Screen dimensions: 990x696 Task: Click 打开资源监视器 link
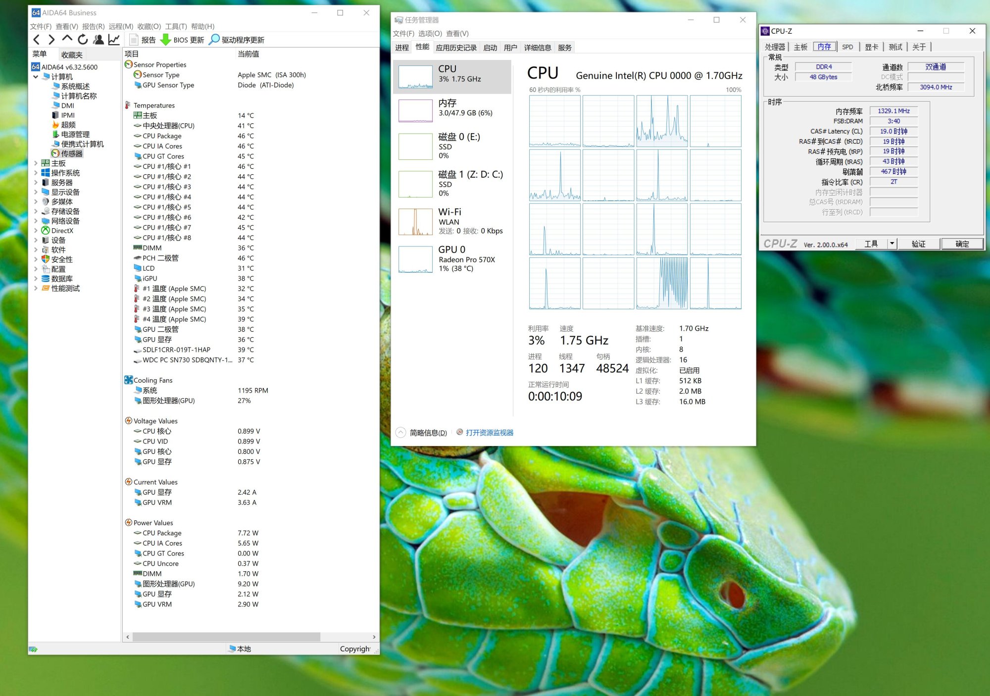coord(489,433)
